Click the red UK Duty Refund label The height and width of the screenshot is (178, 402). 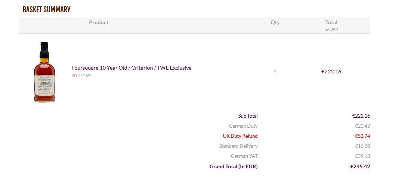pos(240,136)
